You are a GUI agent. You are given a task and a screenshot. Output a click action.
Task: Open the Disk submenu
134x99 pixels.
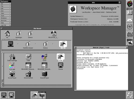pyautogui.click(x=6, y=11)
